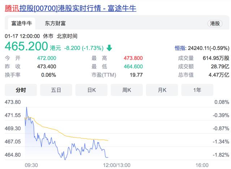Select the 周K chart tab

click(127, 90)
